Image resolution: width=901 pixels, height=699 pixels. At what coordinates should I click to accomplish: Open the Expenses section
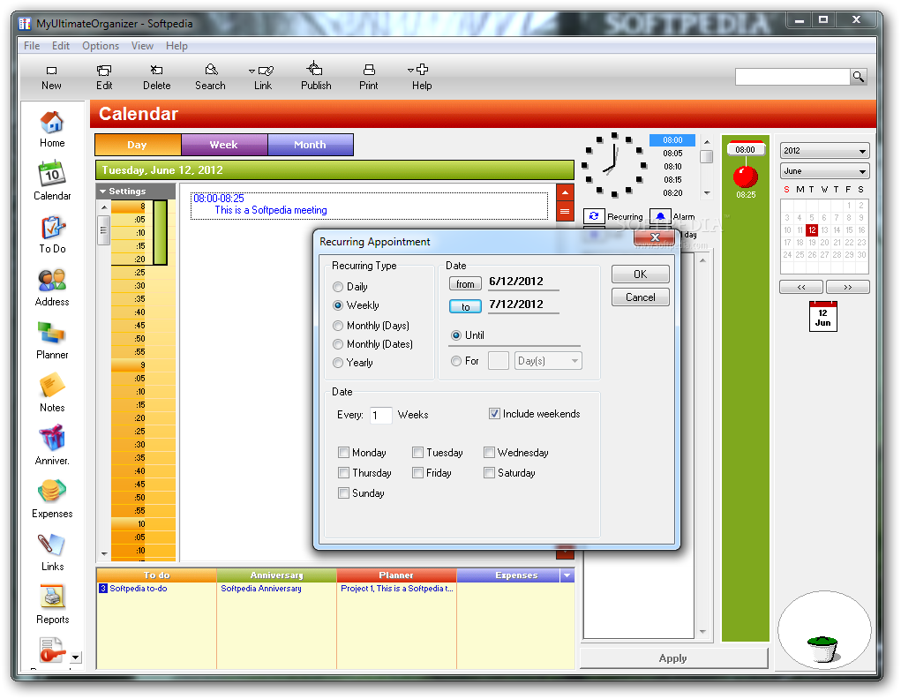pyautogui.click(x=52, y=499)
